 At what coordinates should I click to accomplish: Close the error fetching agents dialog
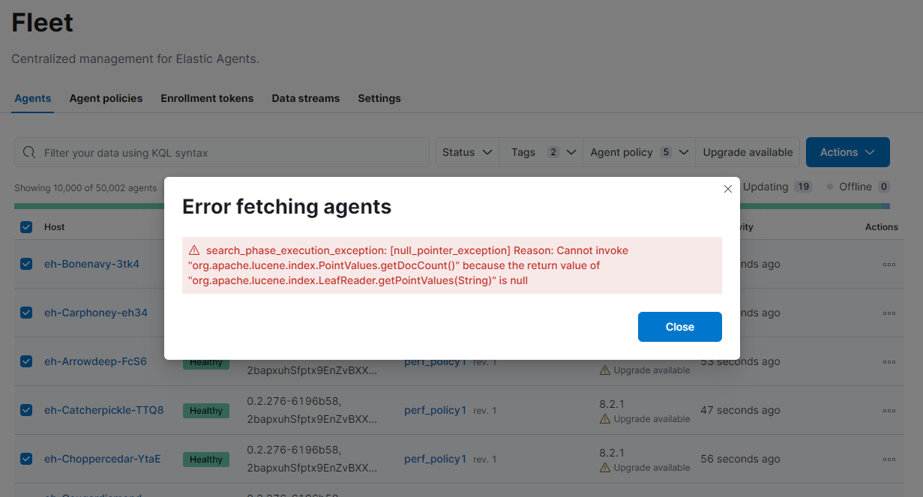tap(679, 327)
